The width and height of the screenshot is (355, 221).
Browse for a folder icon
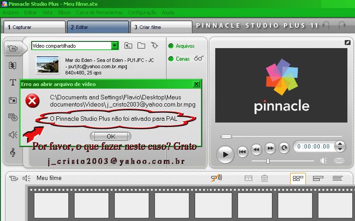click(141, 45)
